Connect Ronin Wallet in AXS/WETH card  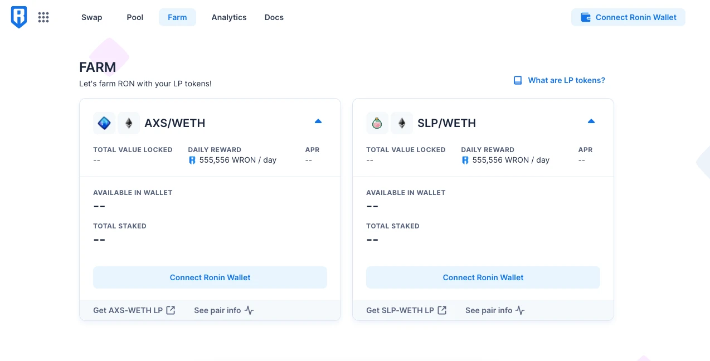(x=210, y=277)
